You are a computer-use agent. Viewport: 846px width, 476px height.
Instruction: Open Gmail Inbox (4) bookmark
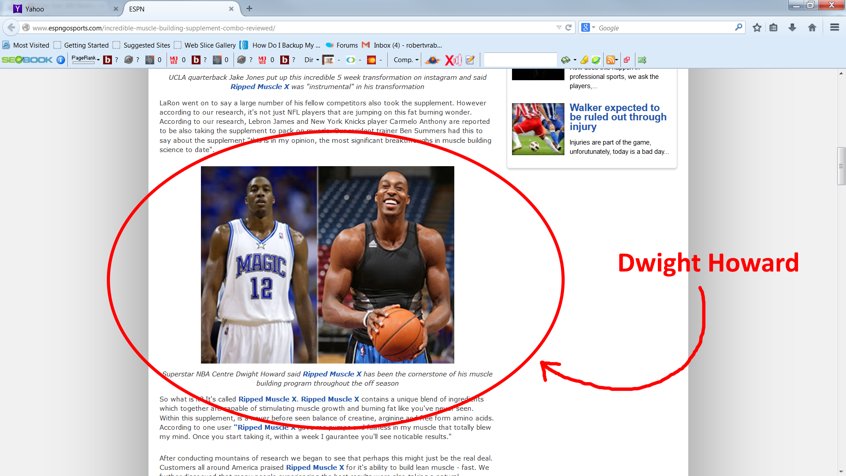(x=402, y=45)
